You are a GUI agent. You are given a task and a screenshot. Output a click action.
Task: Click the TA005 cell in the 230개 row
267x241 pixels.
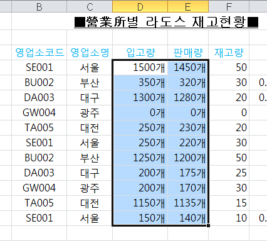pyautogui.click(x=39, y=127)
